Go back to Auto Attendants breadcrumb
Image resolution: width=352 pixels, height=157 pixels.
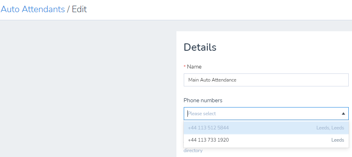33,9
